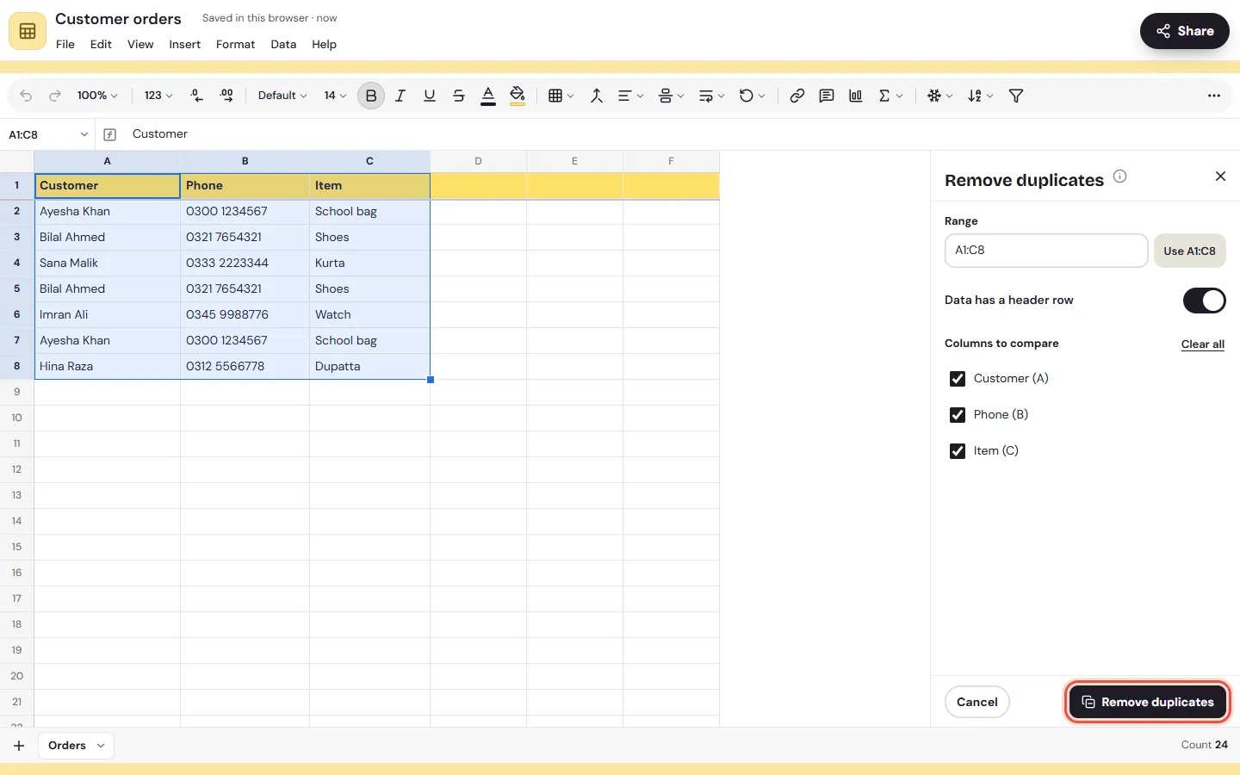Click the Cancel button
This screenshot has width=1240, height=775.
click(977, 702)
